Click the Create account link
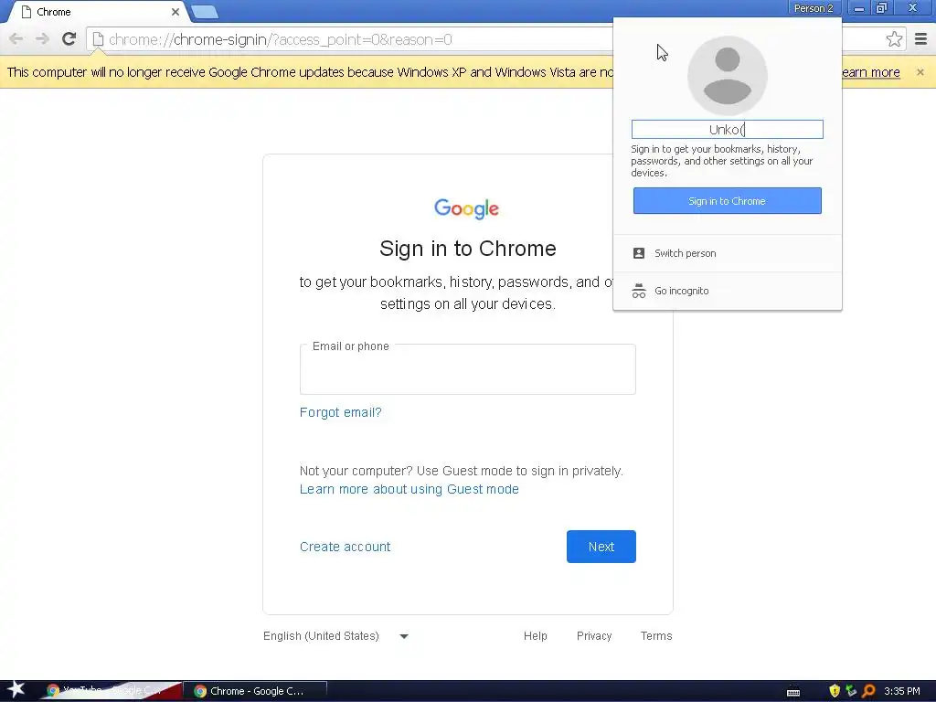Viewport: 936px width, 702px height. coord(345,547)
